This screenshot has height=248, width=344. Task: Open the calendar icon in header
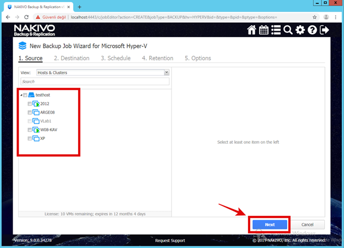pos(264,30)
